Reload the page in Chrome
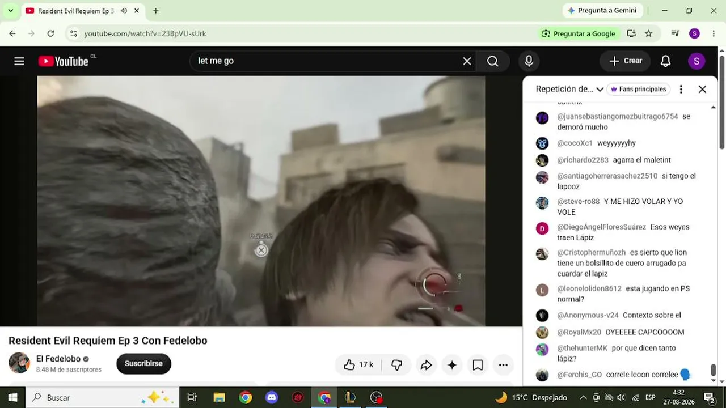 coord(50,33)
